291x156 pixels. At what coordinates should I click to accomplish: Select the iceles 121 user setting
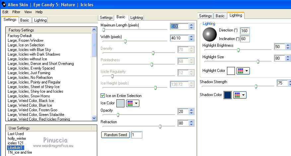15,143
